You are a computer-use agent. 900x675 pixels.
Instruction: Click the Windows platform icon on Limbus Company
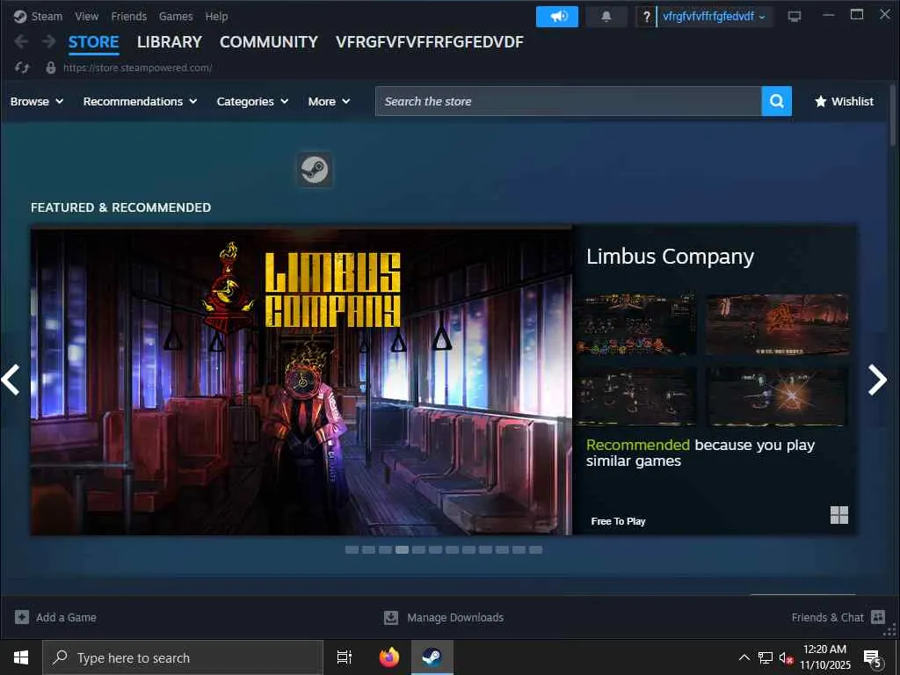coord(839,515)
